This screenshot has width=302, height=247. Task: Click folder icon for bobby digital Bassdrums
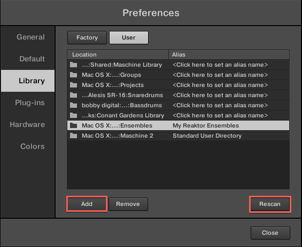[x=73, y=105]
